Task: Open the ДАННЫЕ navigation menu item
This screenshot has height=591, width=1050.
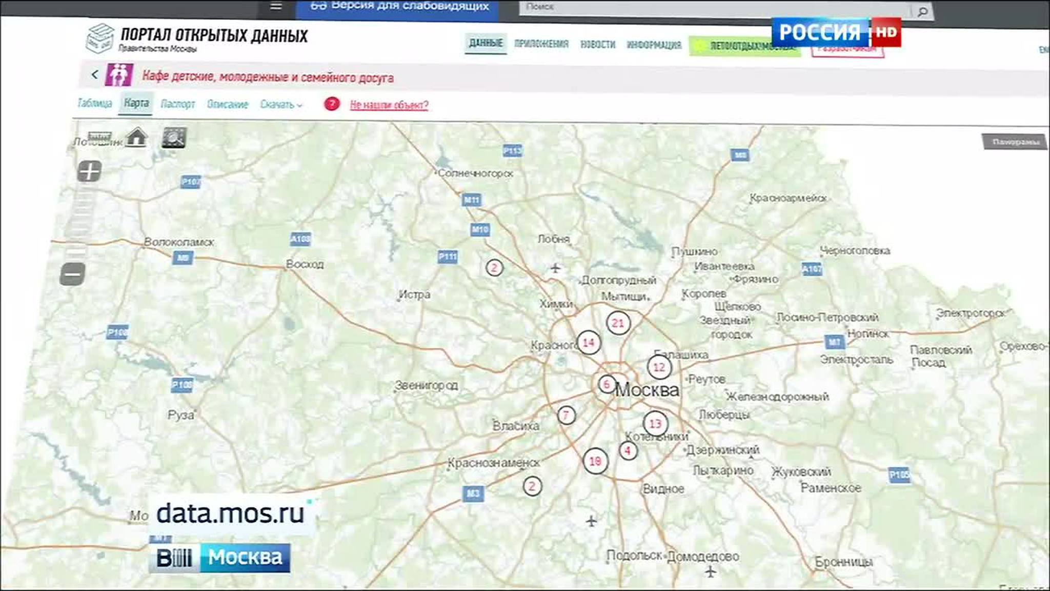Action: click(x=486, y=43)
